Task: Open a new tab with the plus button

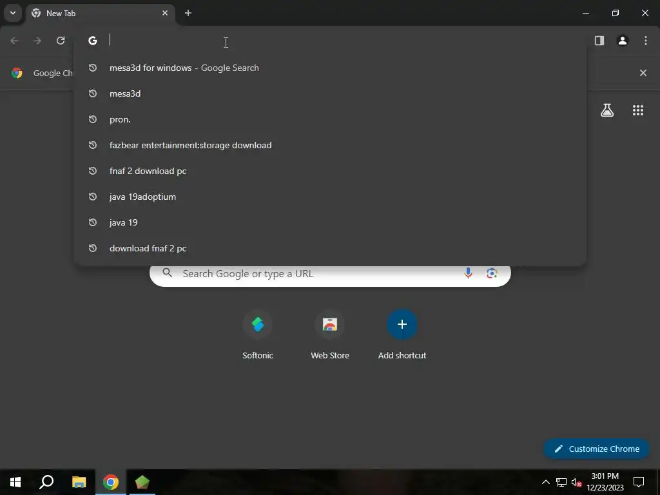Action: tap(188, 13)
